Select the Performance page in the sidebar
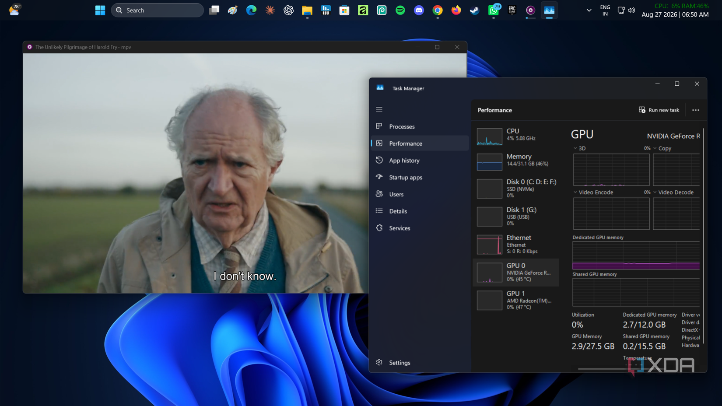This screenshot has height=406, width=722. pos(420,143)
